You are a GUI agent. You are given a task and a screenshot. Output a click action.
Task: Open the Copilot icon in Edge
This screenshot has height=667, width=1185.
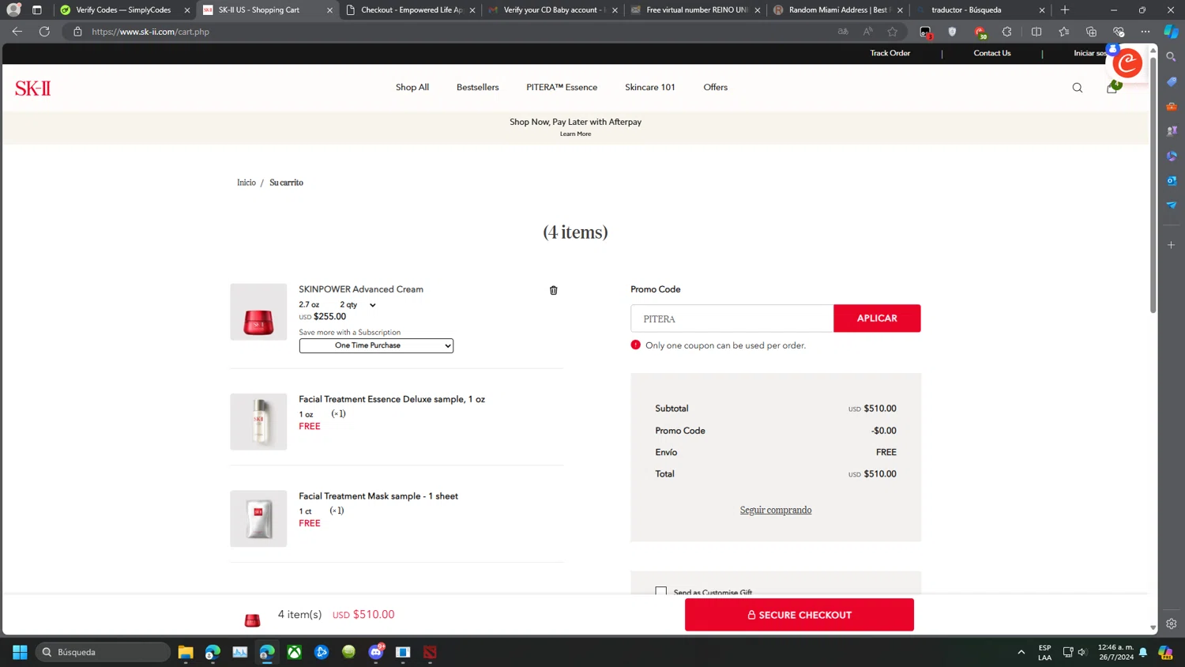click(1172, 32)
